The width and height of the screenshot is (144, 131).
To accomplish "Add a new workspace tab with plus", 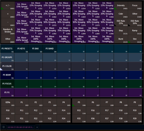I will 37,127.
